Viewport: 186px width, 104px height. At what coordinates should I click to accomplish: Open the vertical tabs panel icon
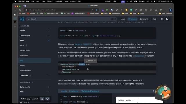15,15
